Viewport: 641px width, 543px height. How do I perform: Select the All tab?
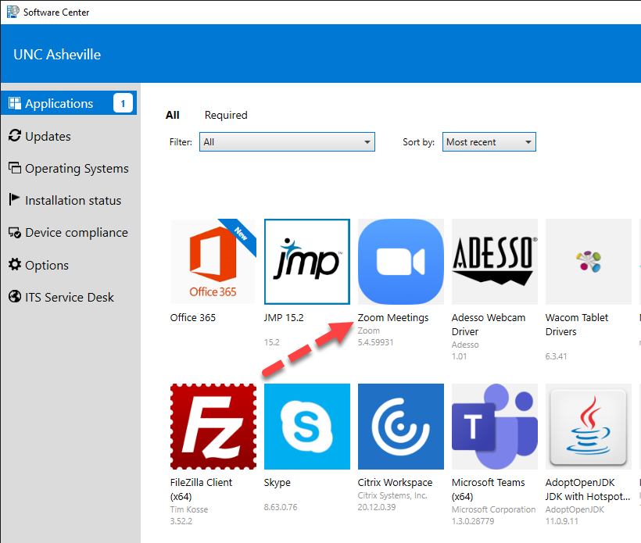coord(173,115)
